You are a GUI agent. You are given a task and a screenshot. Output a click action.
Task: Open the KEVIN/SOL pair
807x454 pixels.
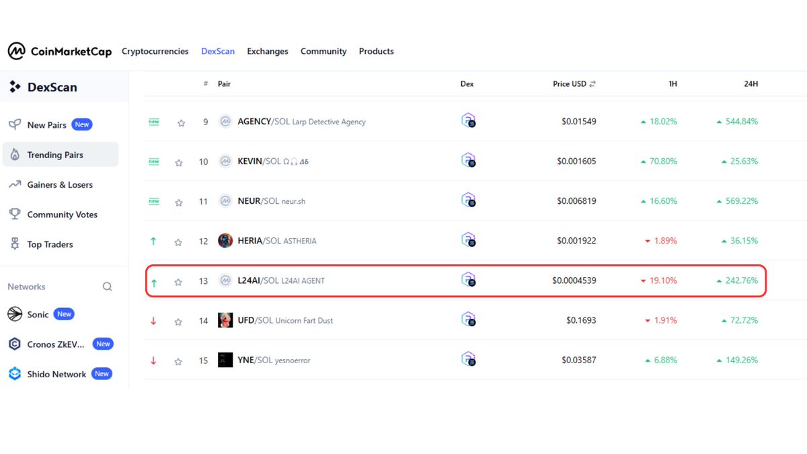click(273, 161)
